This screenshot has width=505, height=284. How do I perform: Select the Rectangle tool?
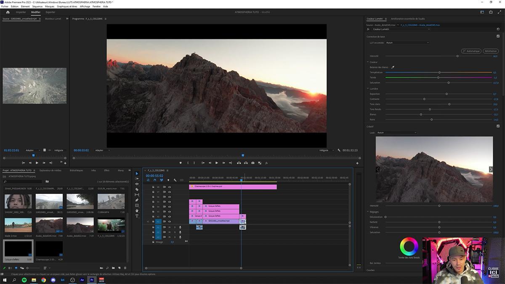[137, 205]
